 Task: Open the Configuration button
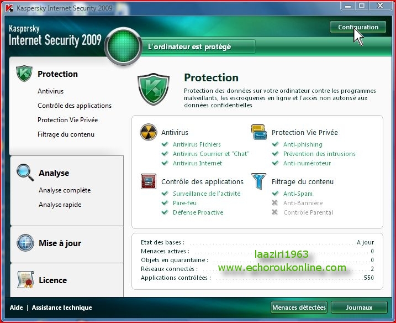tap(358, 27)
